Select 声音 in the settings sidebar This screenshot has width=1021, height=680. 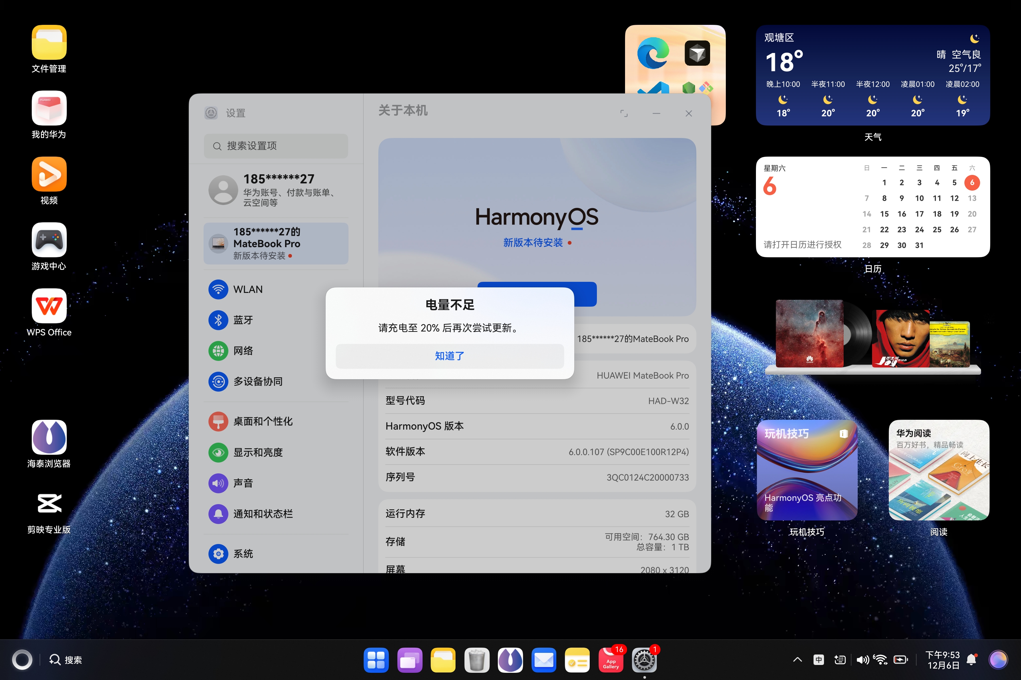(243, 483)
